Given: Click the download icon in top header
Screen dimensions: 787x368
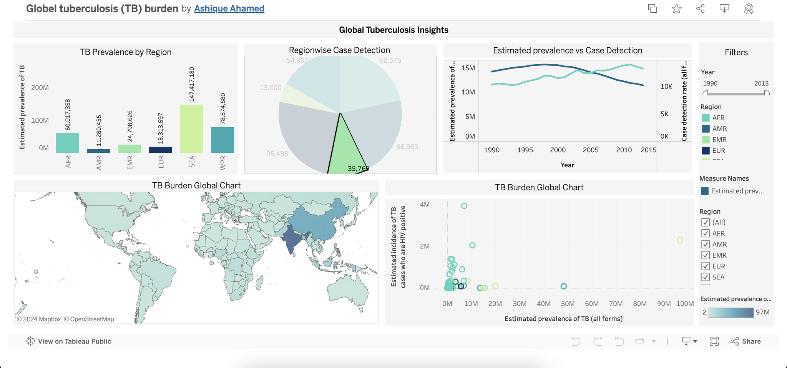Looking at the screenshot, I should tap(724, 8).
